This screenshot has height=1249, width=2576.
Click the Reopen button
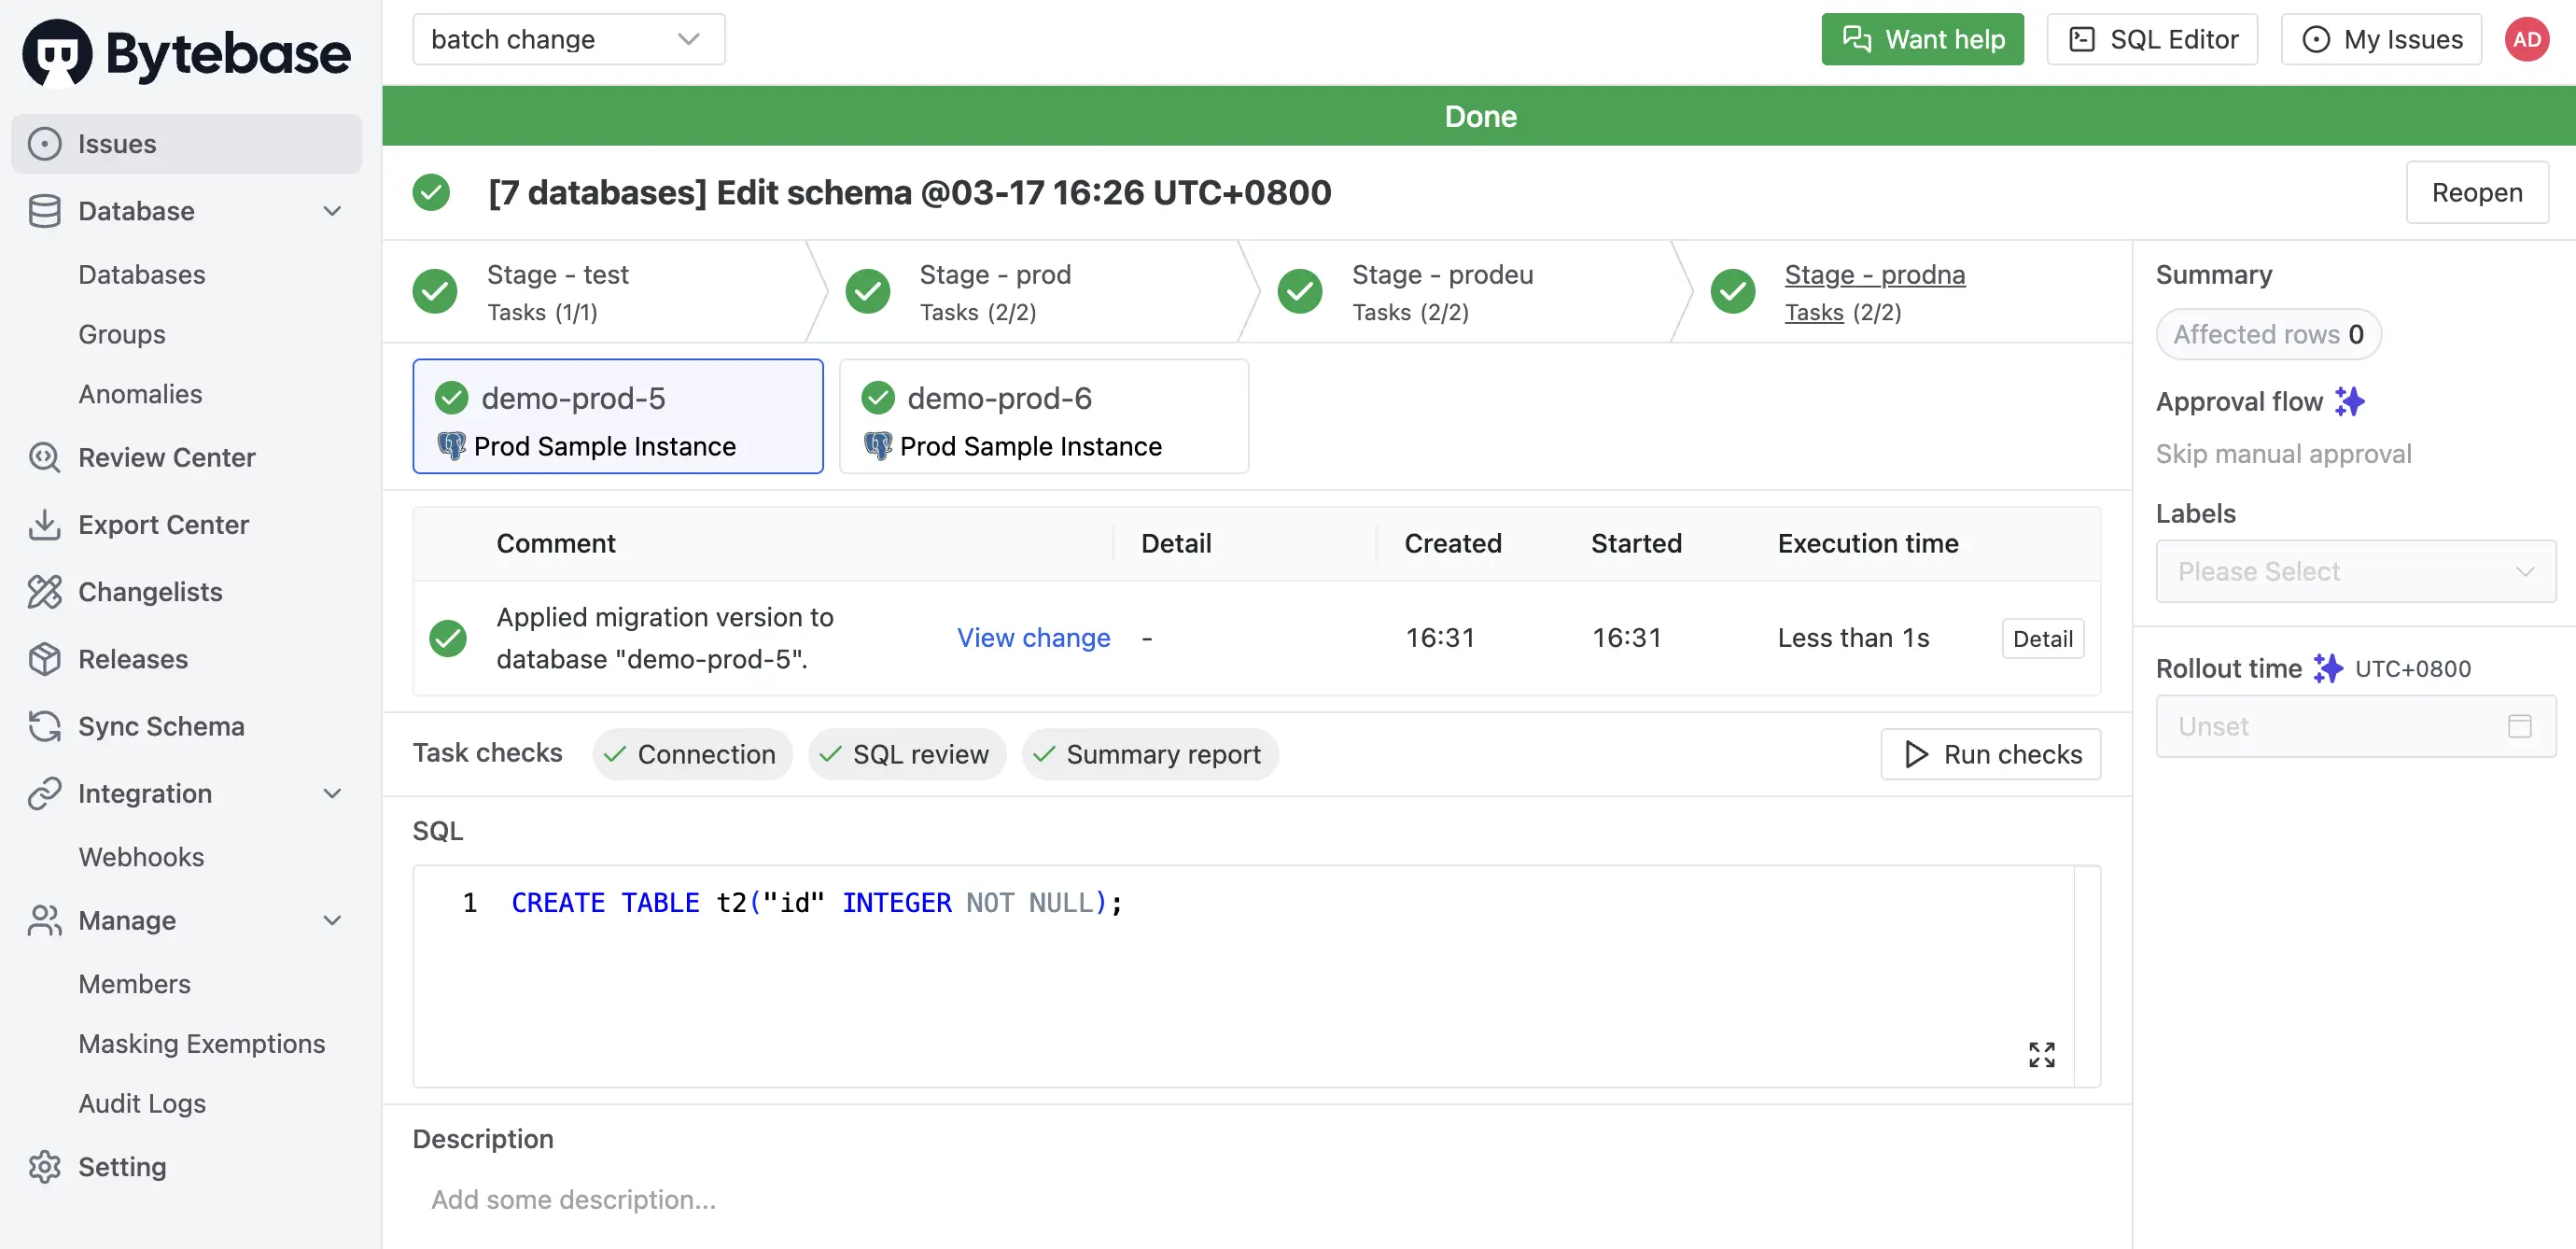2476,192
